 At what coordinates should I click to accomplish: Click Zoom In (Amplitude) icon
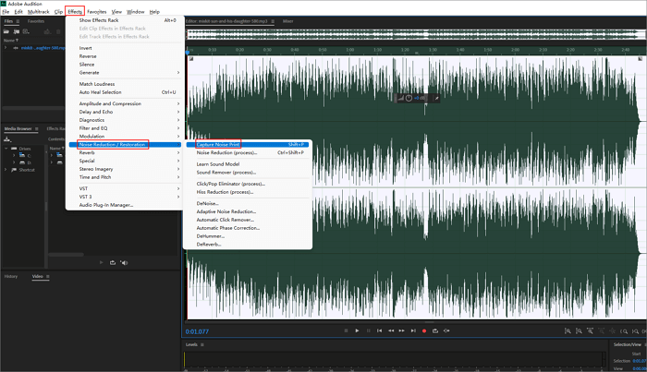click(x=568, y=330)
